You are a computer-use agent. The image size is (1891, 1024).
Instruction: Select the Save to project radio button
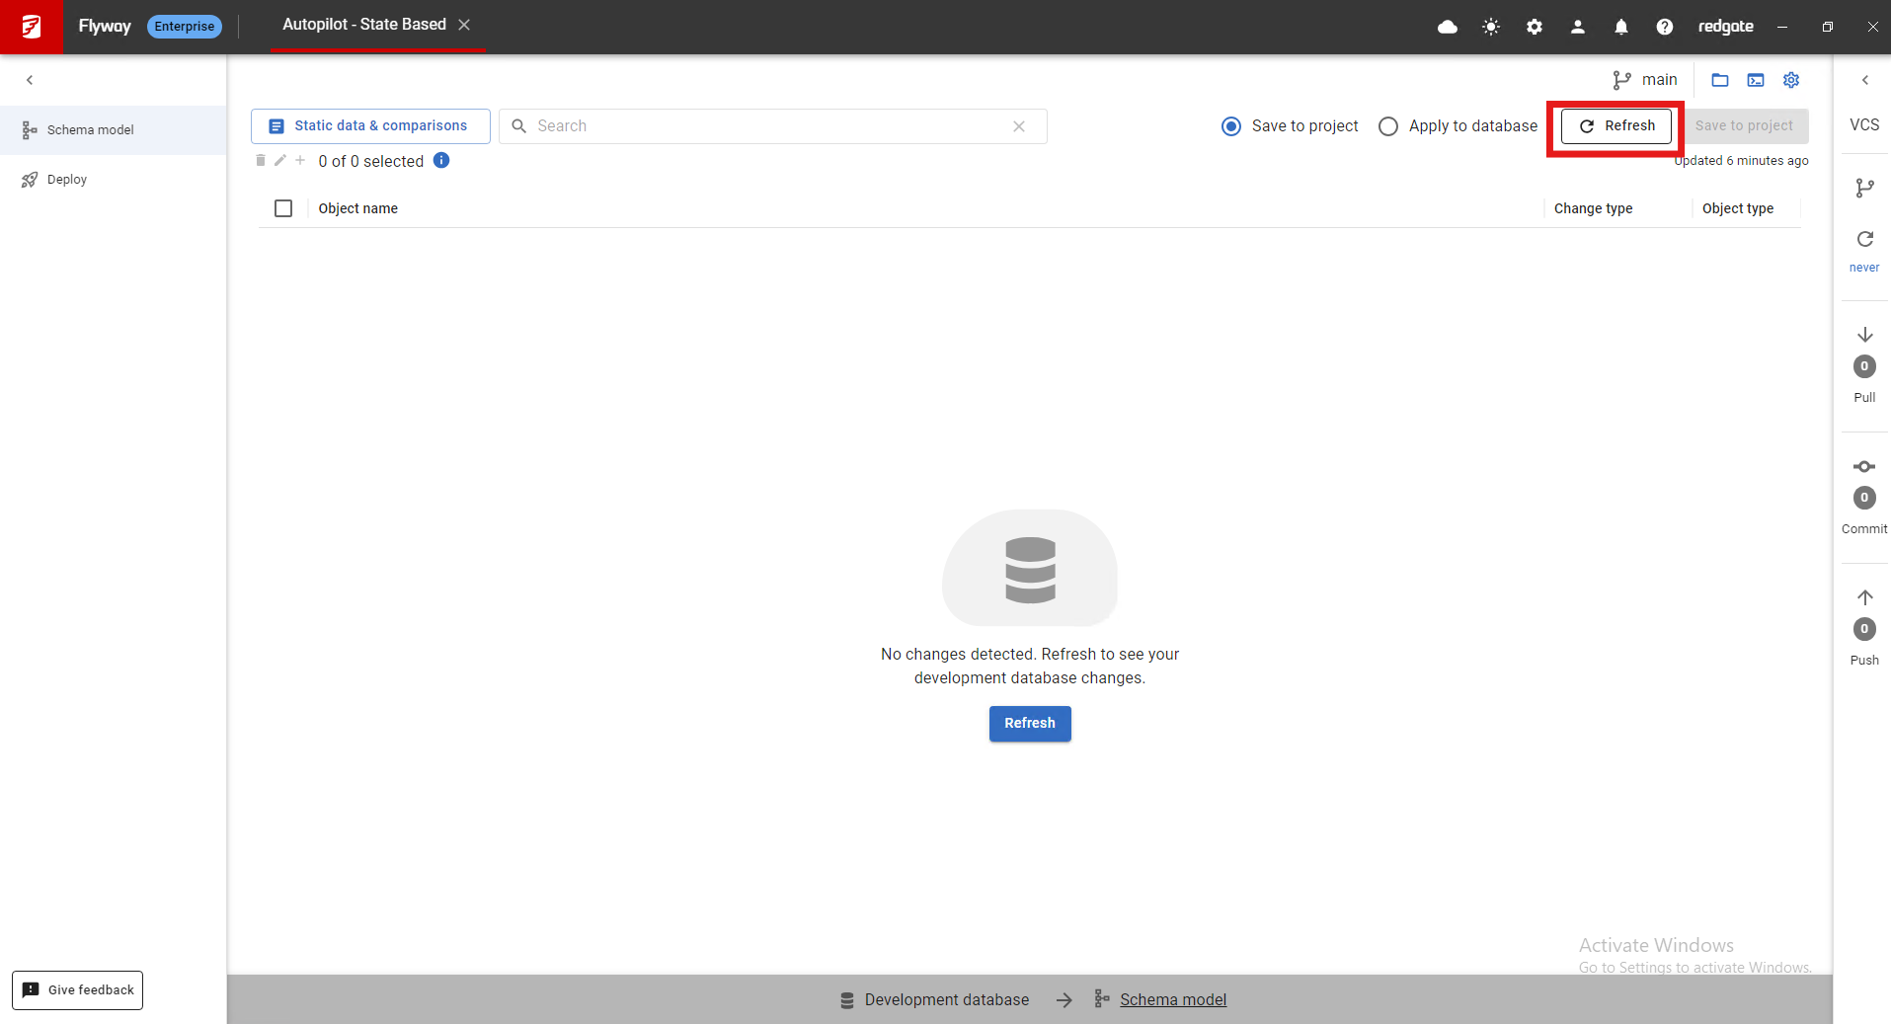1231,126
